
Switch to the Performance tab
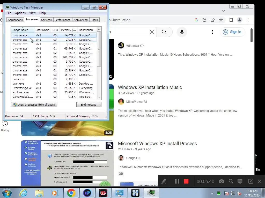click(63, 20)
